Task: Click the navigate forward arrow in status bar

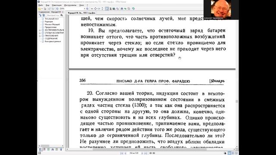Action: 154,153
